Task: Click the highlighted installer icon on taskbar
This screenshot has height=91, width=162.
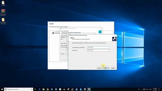Action: (x=89, y=89)
